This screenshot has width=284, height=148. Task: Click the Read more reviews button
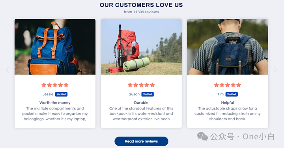141,141
